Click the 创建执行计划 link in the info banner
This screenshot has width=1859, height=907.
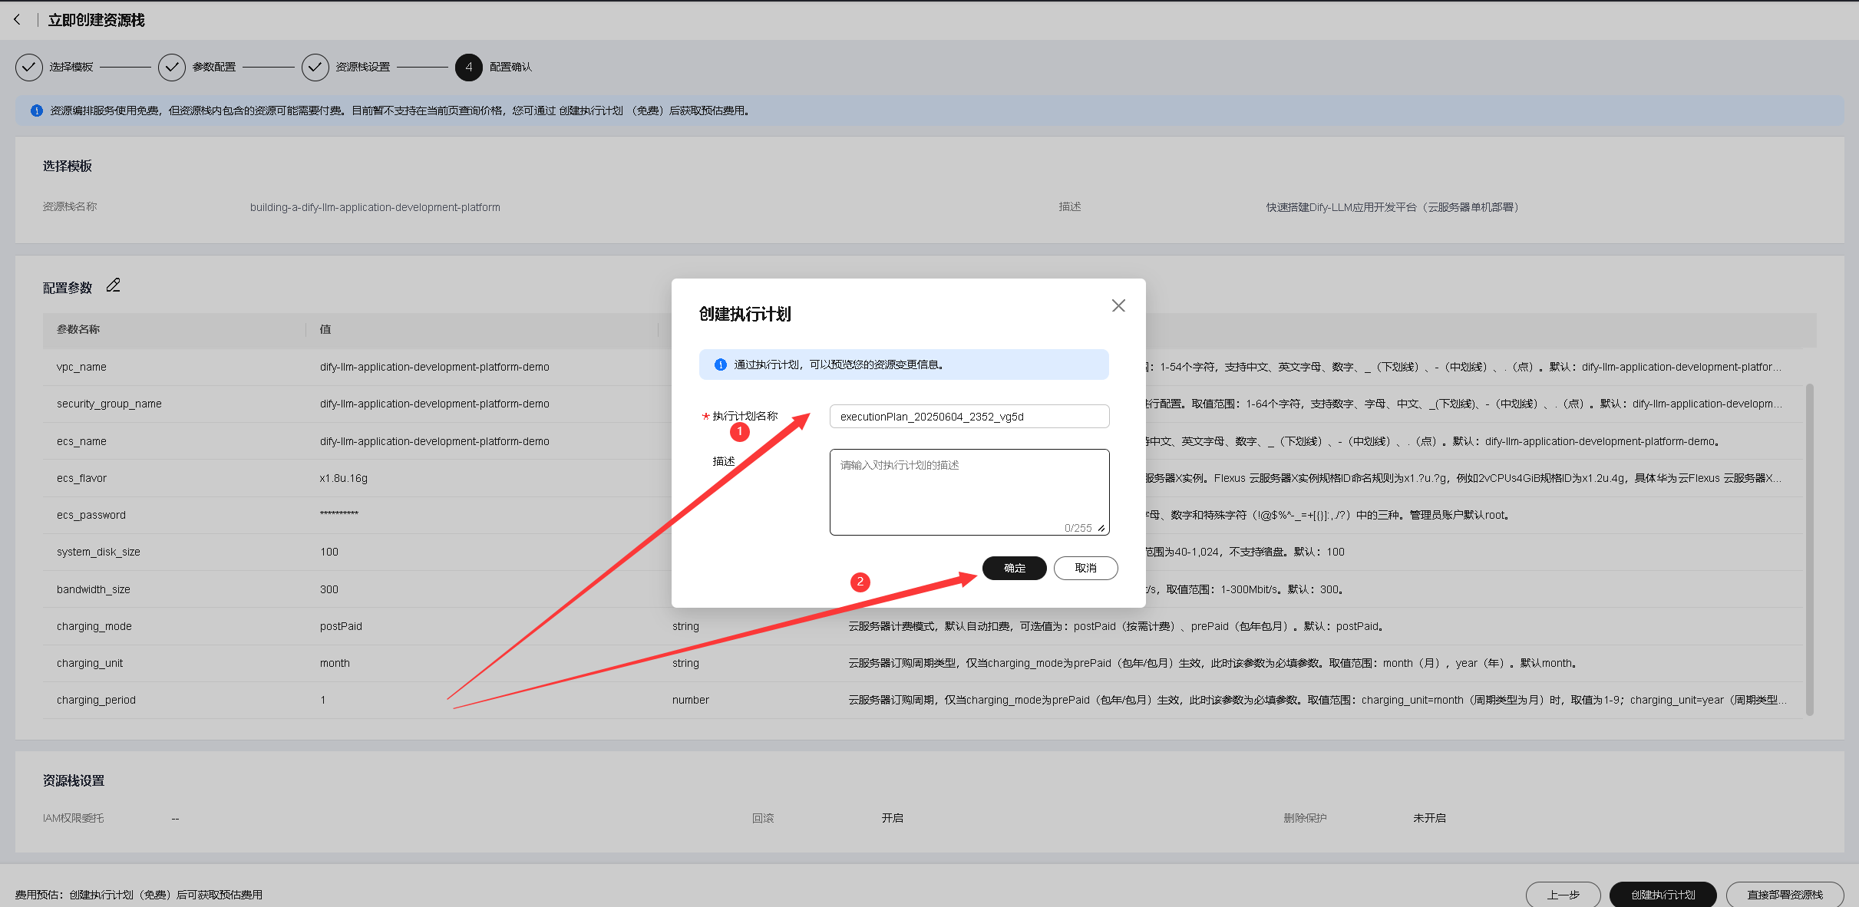(590, 110)
